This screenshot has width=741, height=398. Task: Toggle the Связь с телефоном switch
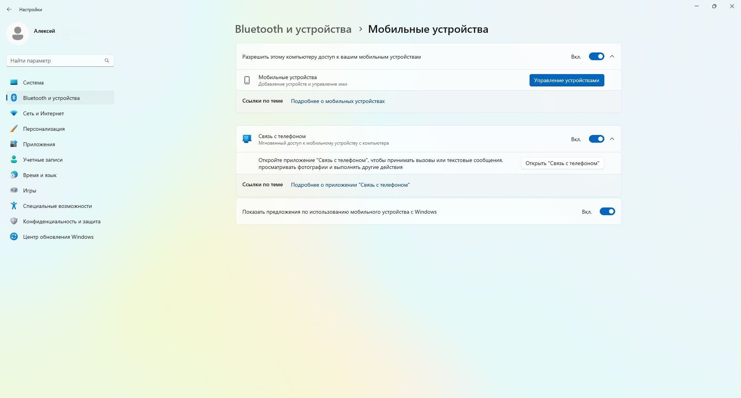[x=596, y=139]
